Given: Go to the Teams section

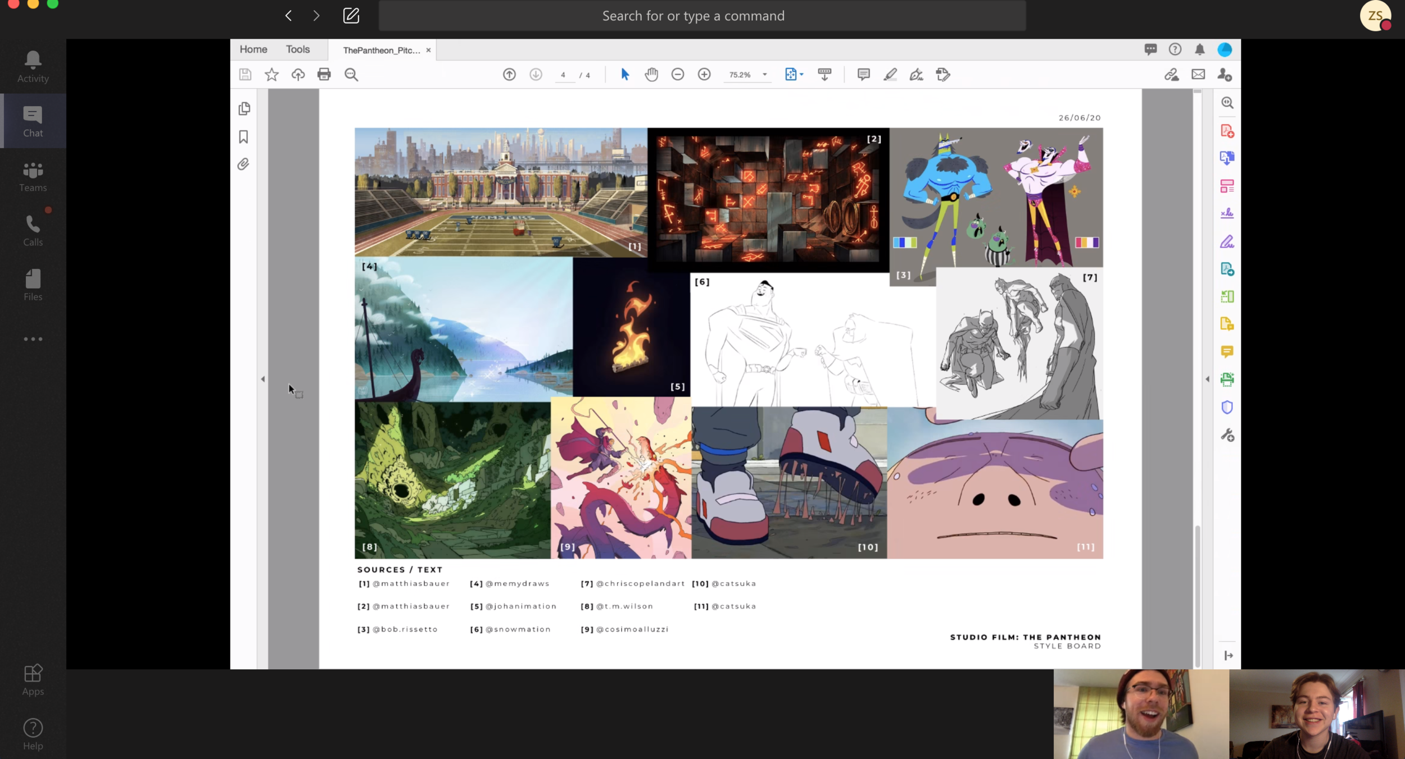Looking at the screenshot, I should coord(33,176).
